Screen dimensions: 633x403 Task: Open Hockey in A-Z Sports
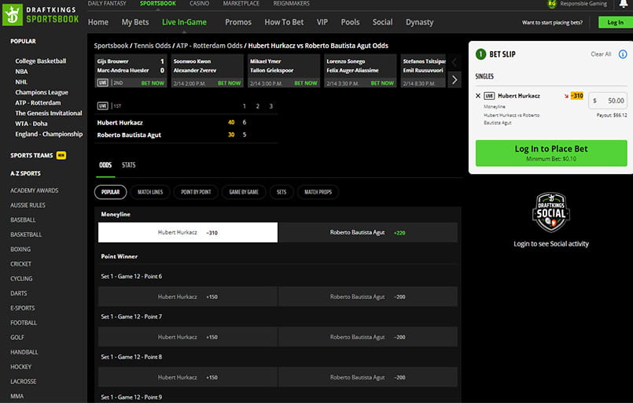point(20,367)
